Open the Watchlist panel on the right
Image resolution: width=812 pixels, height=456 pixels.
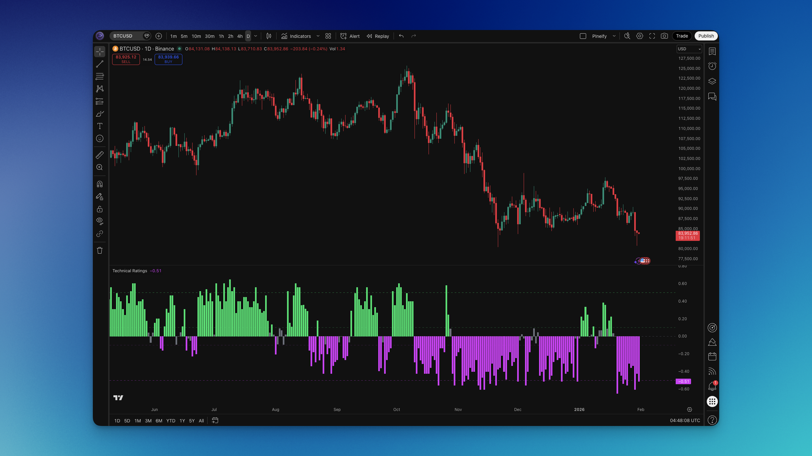(712, 51)
